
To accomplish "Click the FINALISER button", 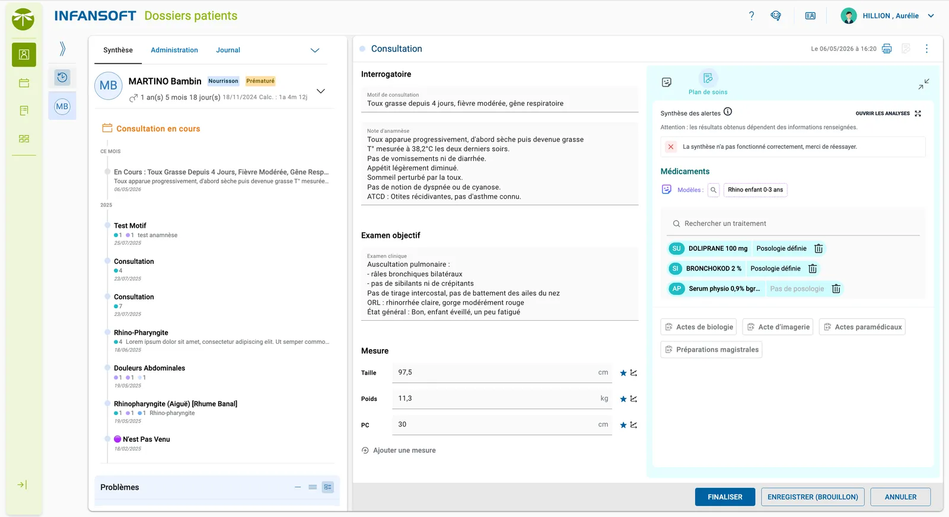I will pos(725,497).
